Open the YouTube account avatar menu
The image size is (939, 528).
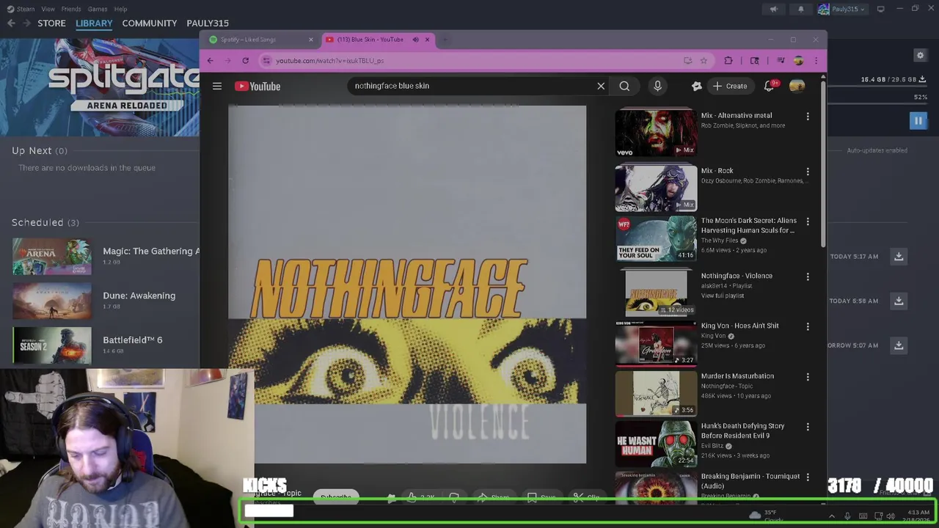click(x=797, y=86)
